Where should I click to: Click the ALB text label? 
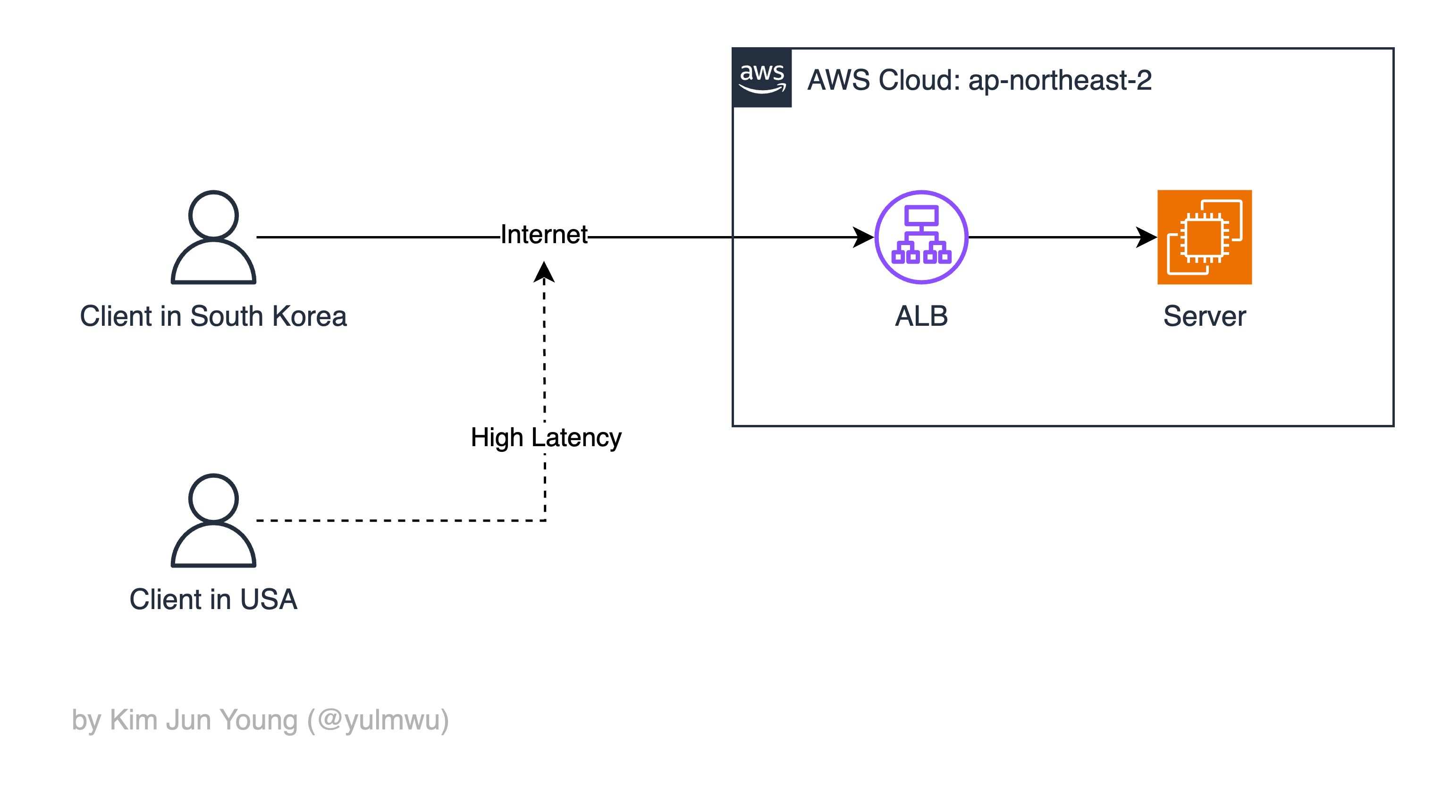click(921, 316)
